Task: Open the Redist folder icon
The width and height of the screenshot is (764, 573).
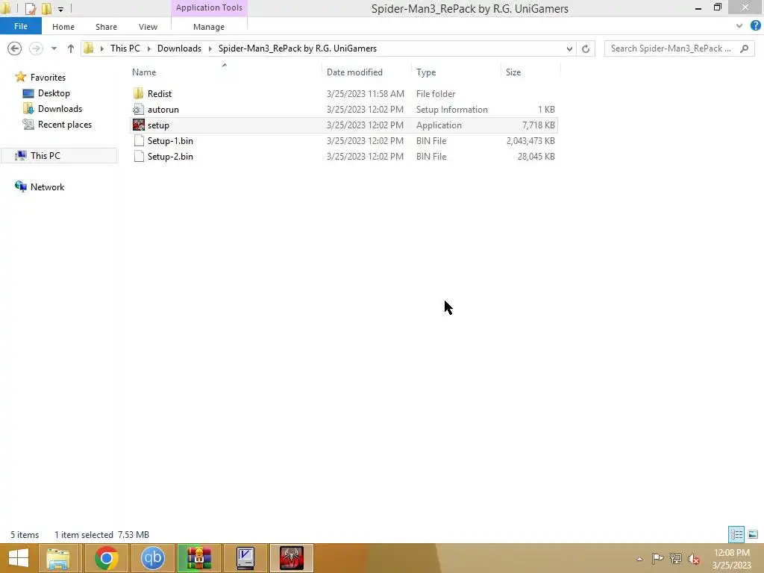Action: pyautogui.click(x=138, y=93)
